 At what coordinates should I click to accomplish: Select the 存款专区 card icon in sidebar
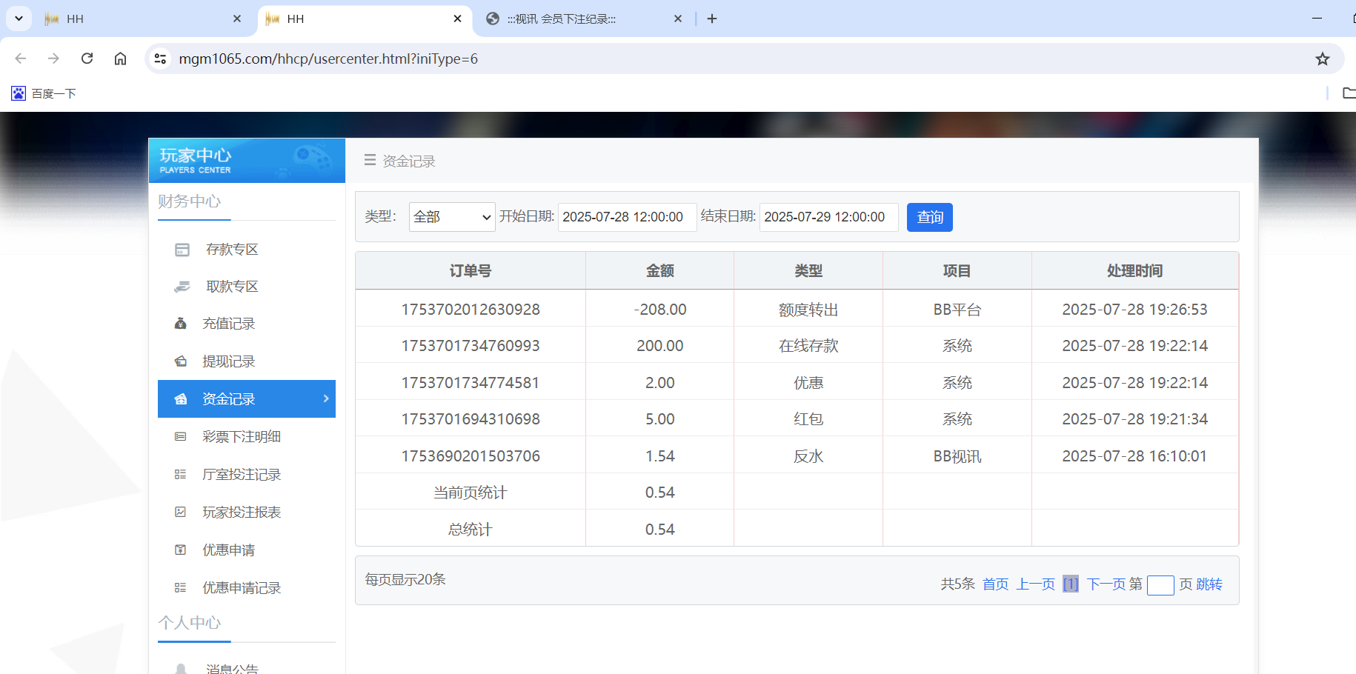click(x=181, y=249)
